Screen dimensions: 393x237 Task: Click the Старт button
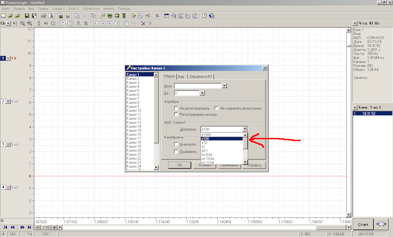(x=363, y=224)
